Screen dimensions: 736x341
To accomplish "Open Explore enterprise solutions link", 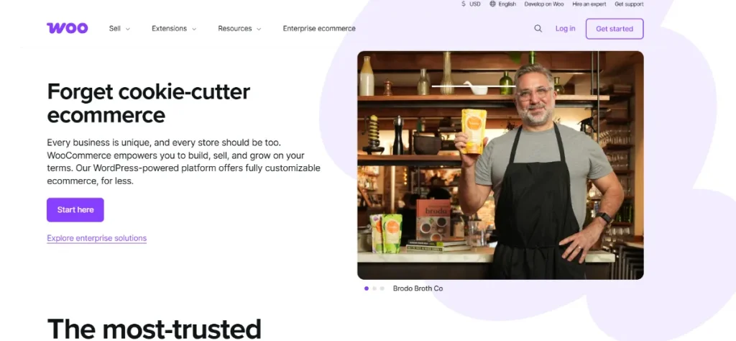I will [x=97, y=238].
